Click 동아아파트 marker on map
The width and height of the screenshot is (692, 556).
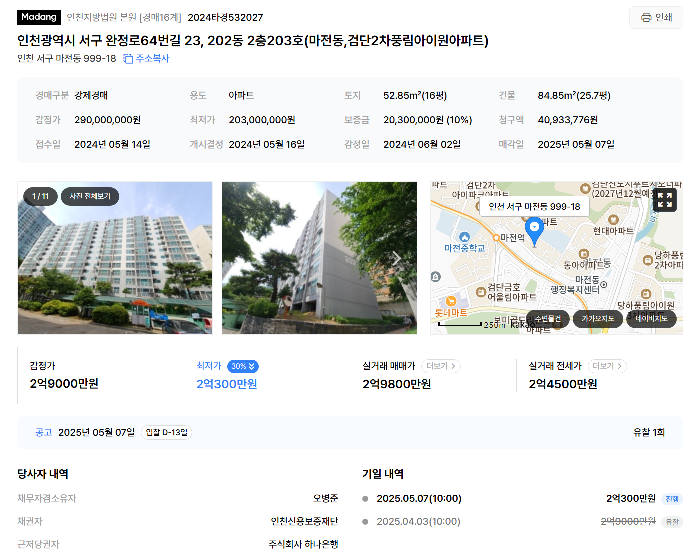[x=584, y=254]
